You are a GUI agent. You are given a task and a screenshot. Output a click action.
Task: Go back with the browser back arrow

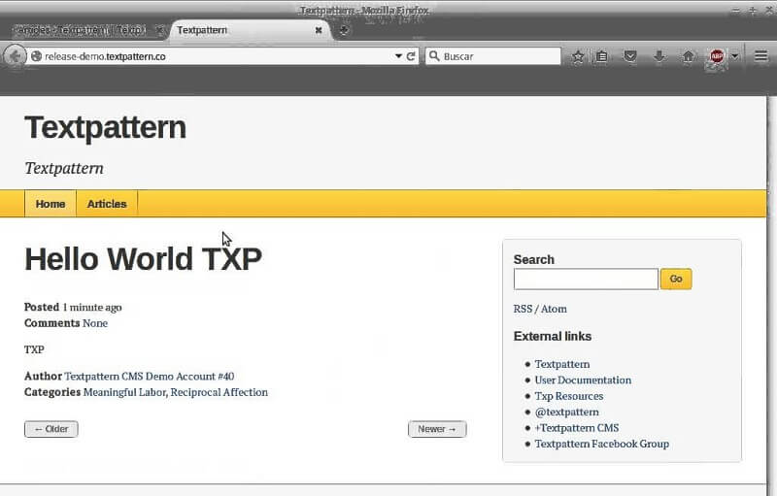pos(15,56)
